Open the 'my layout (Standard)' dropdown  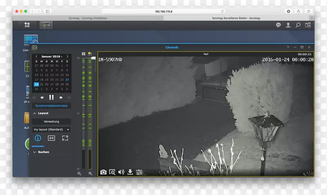(51, 130)
